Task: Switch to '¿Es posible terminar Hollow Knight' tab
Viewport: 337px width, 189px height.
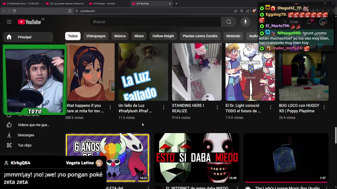Action: 65,4
